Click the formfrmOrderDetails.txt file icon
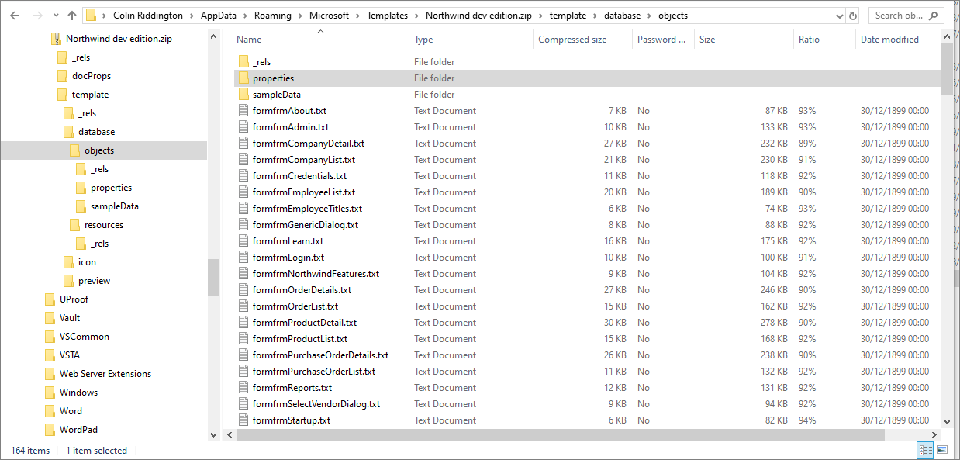960x460 pixels. pyautogui.click(x=243, y=290)
